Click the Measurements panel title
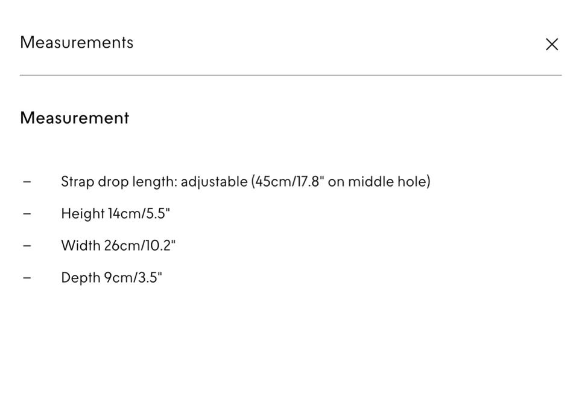The height and width of the screenshot is (398, 579). click(77, 42)
